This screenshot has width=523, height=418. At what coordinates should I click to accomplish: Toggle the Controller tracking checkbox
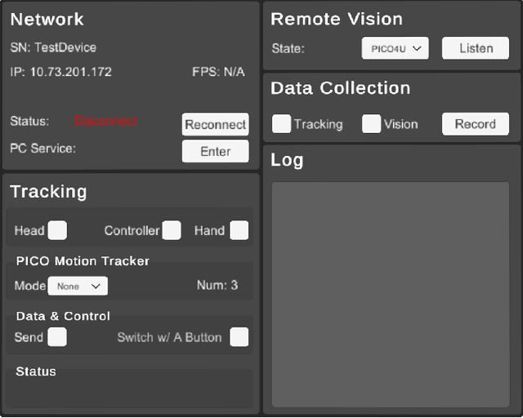(x=172, y=230)
